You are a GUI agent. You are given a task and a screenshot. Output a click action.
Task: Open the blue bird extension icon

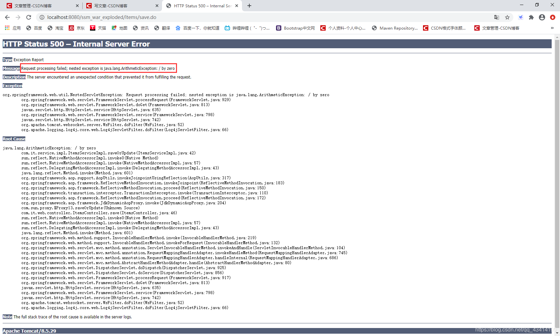click(521, 17)
